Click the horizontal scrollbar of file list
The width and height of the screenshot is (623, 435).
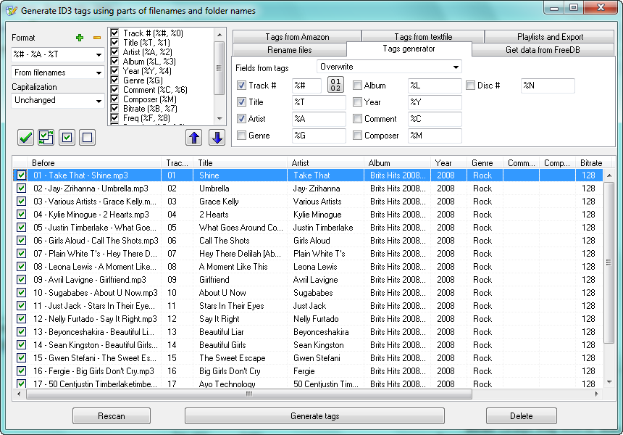tap(249, 394)
